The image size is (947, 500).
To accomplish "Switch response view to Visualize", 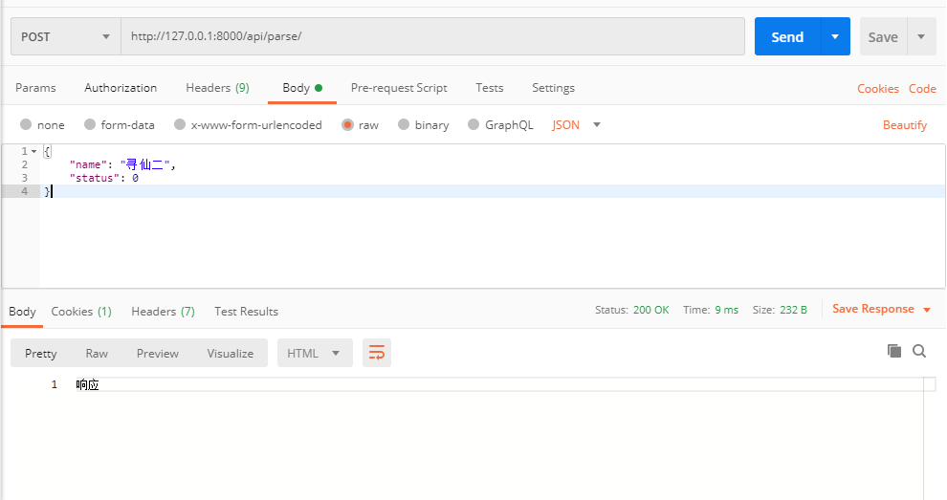I will click(231, 354).
